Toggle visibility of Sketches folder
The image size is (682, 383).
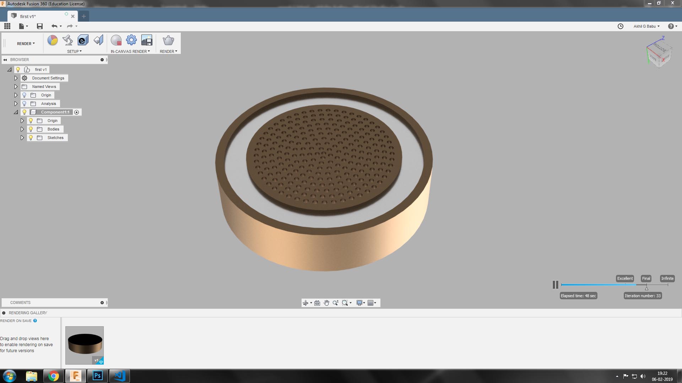[x=31, y=138]
